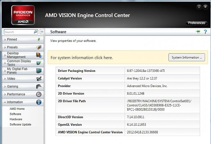Click the green pin icon in Pinned row

tap(39, 40)
